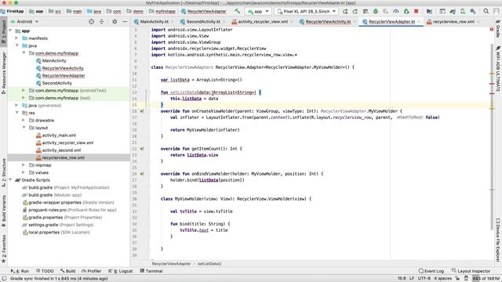The image size is (502, 282).
Task: Select activity_main.xml in the layout folder
Action: (59, 136)
